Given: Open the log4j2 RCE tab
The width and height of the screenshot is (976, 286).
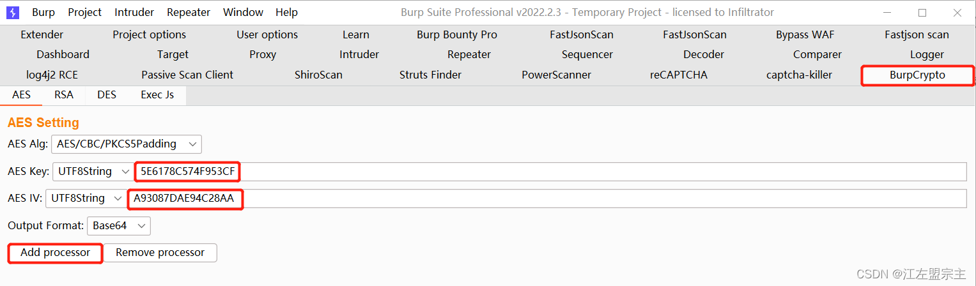Looking at the screenshot, I should 52,75.
